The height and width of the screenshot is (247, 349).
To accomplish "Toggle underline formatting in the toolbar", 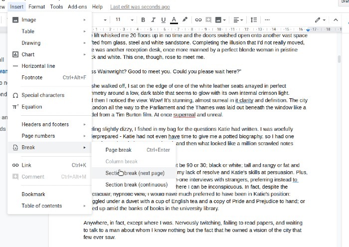I will click(x=164, y=20).
